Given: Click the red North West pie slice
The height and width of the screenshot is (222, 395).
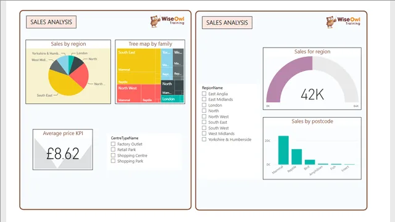Looking at the screenshot, I should tap(81, 75).
